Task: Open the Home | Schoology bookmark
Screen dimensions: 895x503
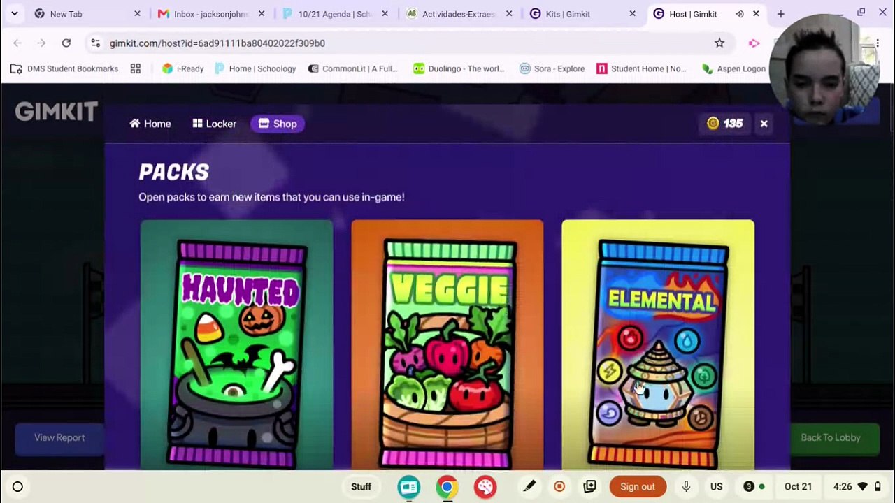Action: pyautogui.click(x=255, y=68)
